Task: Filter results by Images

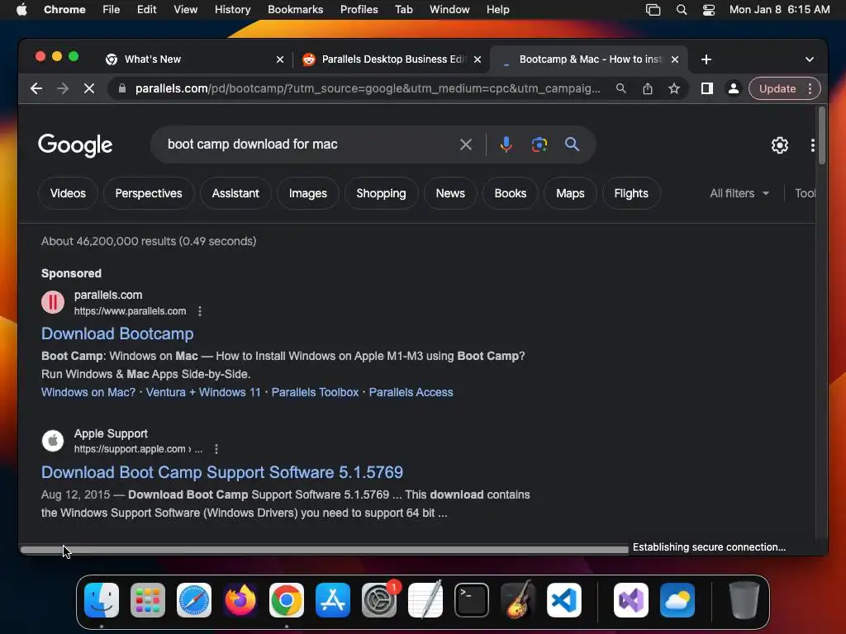Action: pyautogui.click(x=307, y=193)
